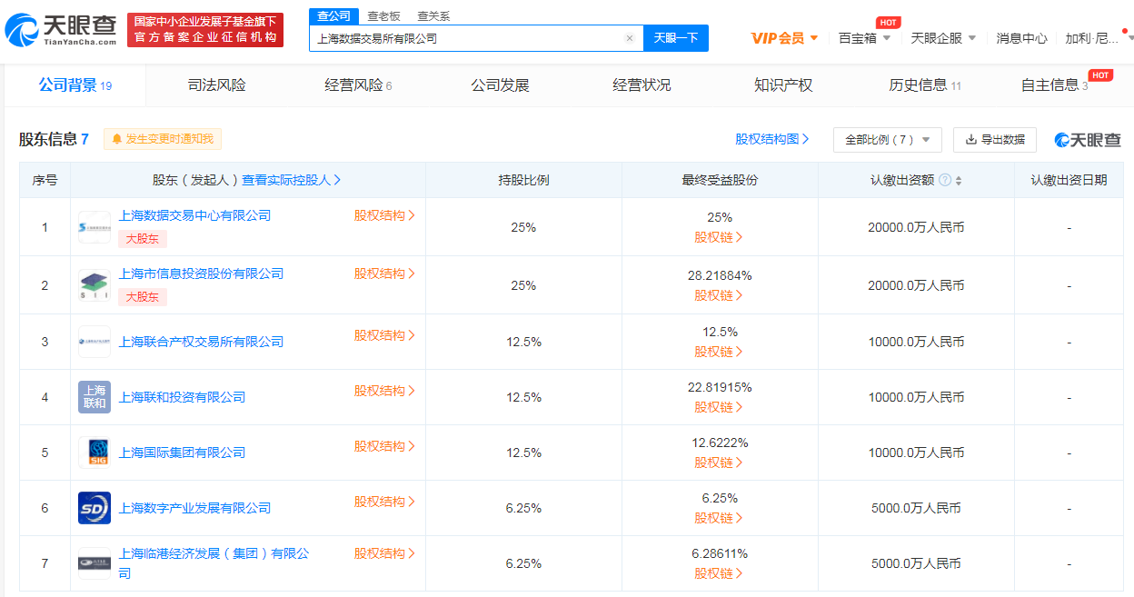Viewport: 1134px width, 597px height.
Task: Clear the search box with X icon
Action: 630,38
